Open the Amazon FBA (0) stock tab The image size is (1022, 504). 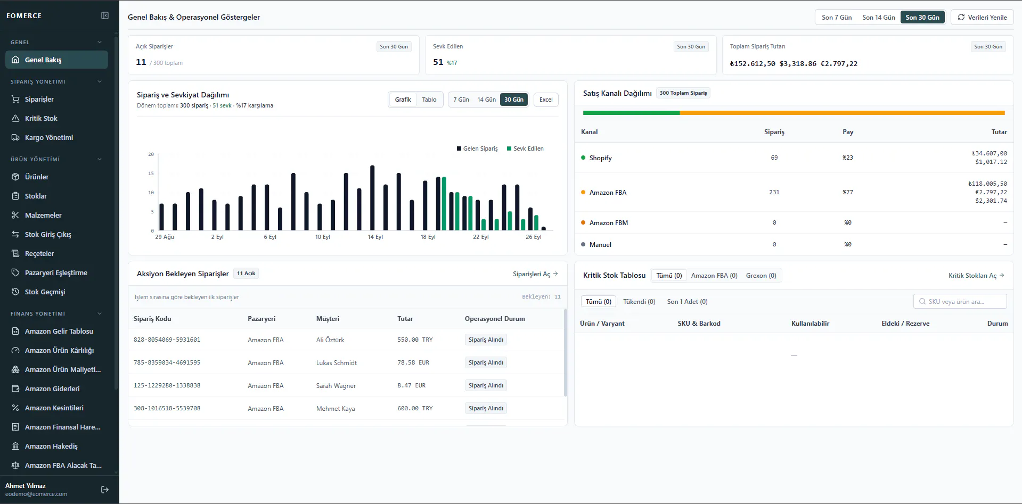714,275
